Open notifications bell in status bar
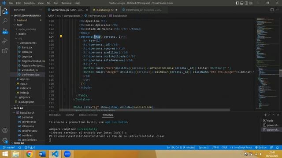 pyautogui.click(x=277, y=147)
